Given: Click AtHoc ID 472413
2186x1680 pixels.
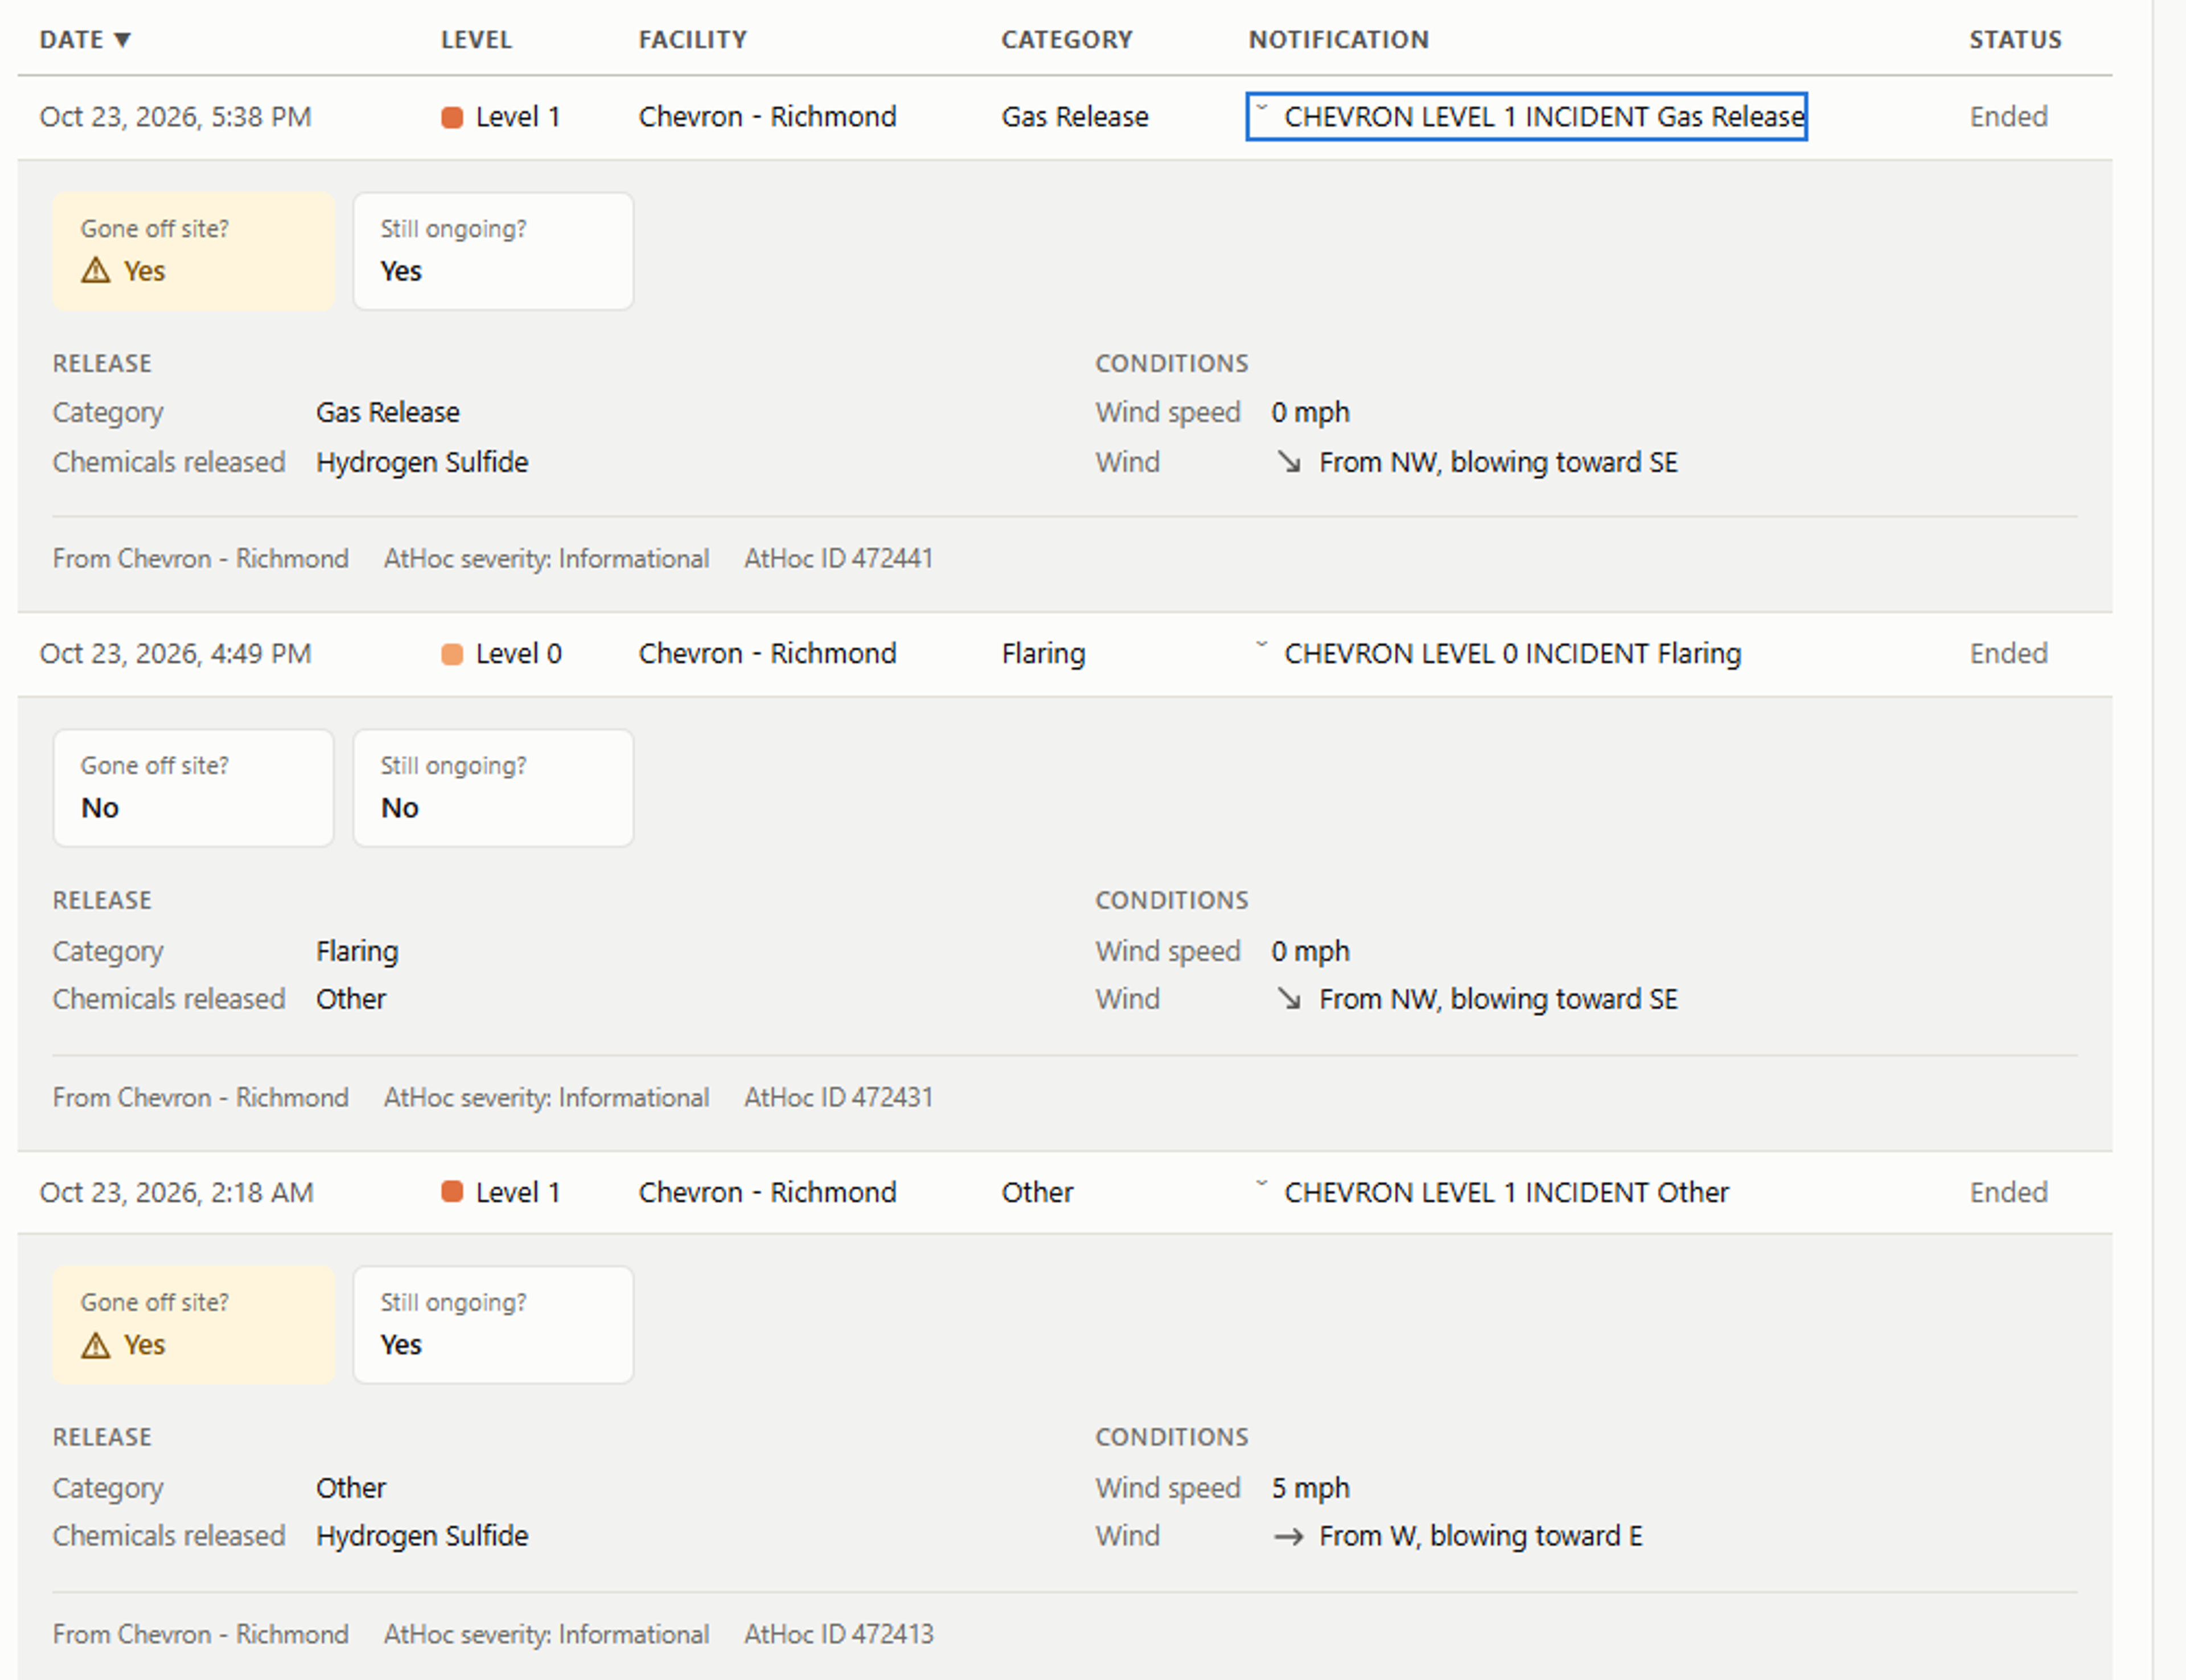Looking at the screenshot, I should click(x=838, y=1634).
